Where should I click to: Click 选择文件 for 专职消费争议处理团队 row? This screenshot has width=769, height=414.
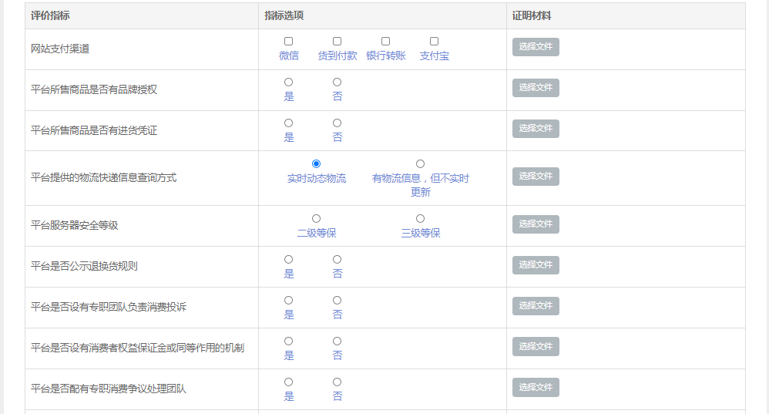tap(536, 388)
